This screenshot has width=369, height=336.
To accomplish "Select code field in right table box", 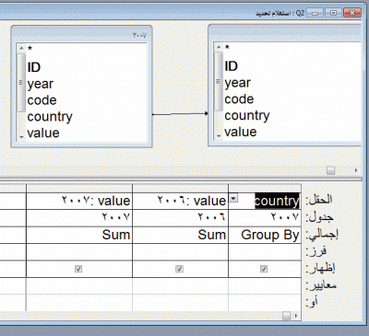I will tap(239, 99).
